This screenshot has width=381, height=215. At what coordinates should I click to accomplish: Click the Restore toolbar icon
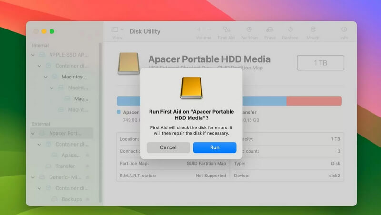click(291, 30)
